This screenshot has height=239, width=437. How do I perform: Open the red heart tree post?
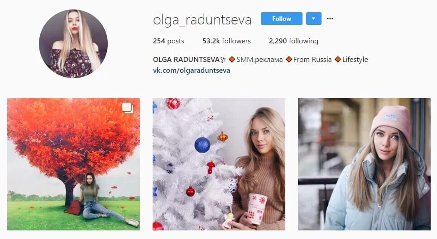coord(73,164)
